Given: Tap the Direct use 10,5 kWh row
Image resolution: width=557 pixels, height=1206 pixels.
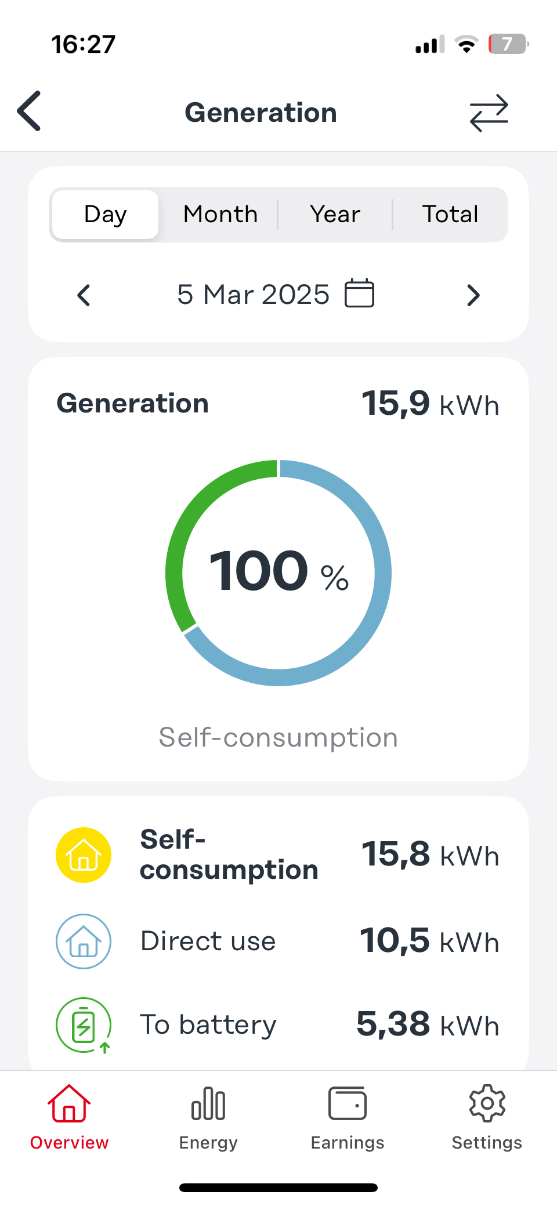Looking at the screenshot, I should click(278, 941).
